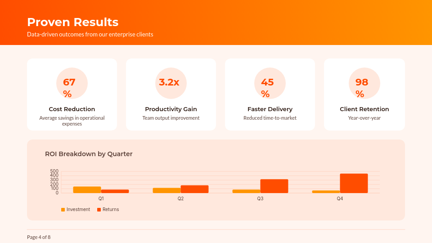Click the Productivity Gain heading
This screenshot has width=432, height=243.
[171, 109]
